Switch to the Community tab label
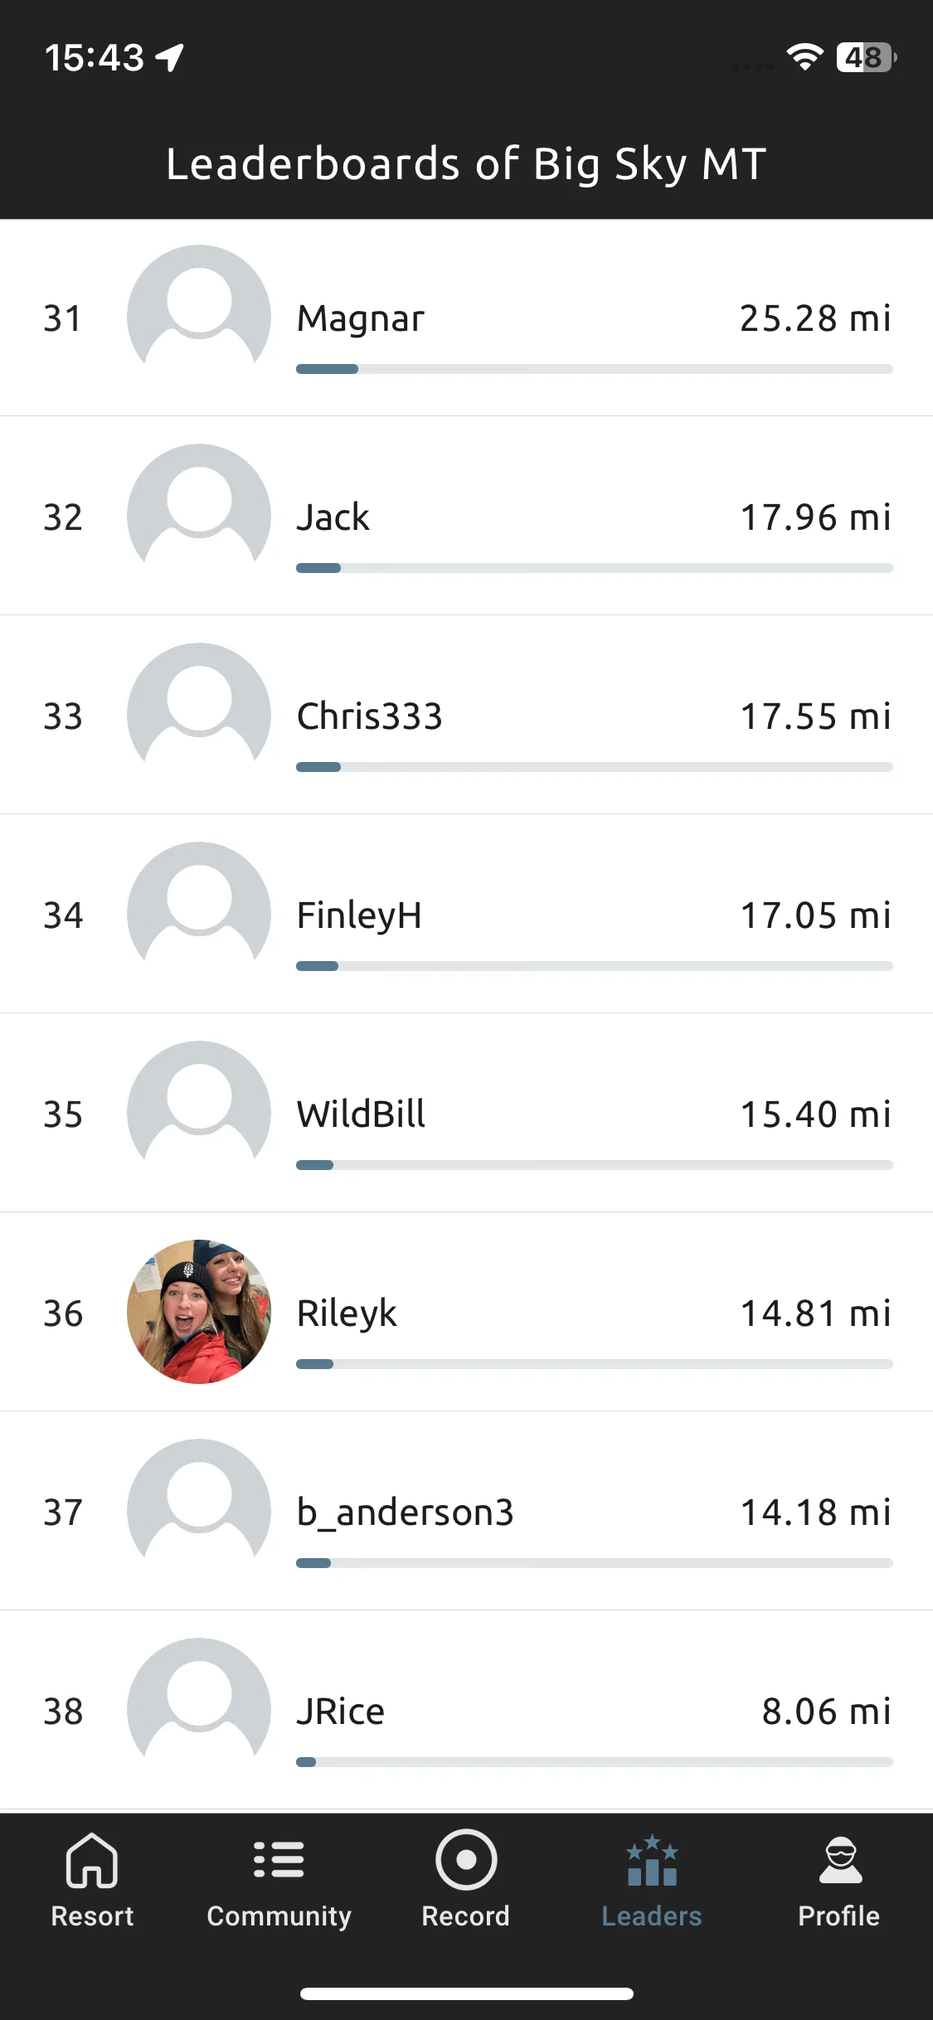933x2020 pixels. click(279, 1917)
